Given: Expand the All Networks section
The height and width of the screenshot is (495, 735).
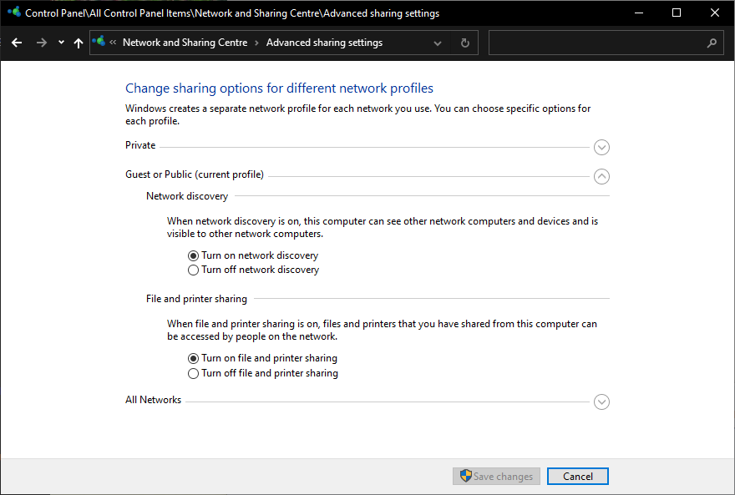Looking at the screenshot, I should 601,402.
